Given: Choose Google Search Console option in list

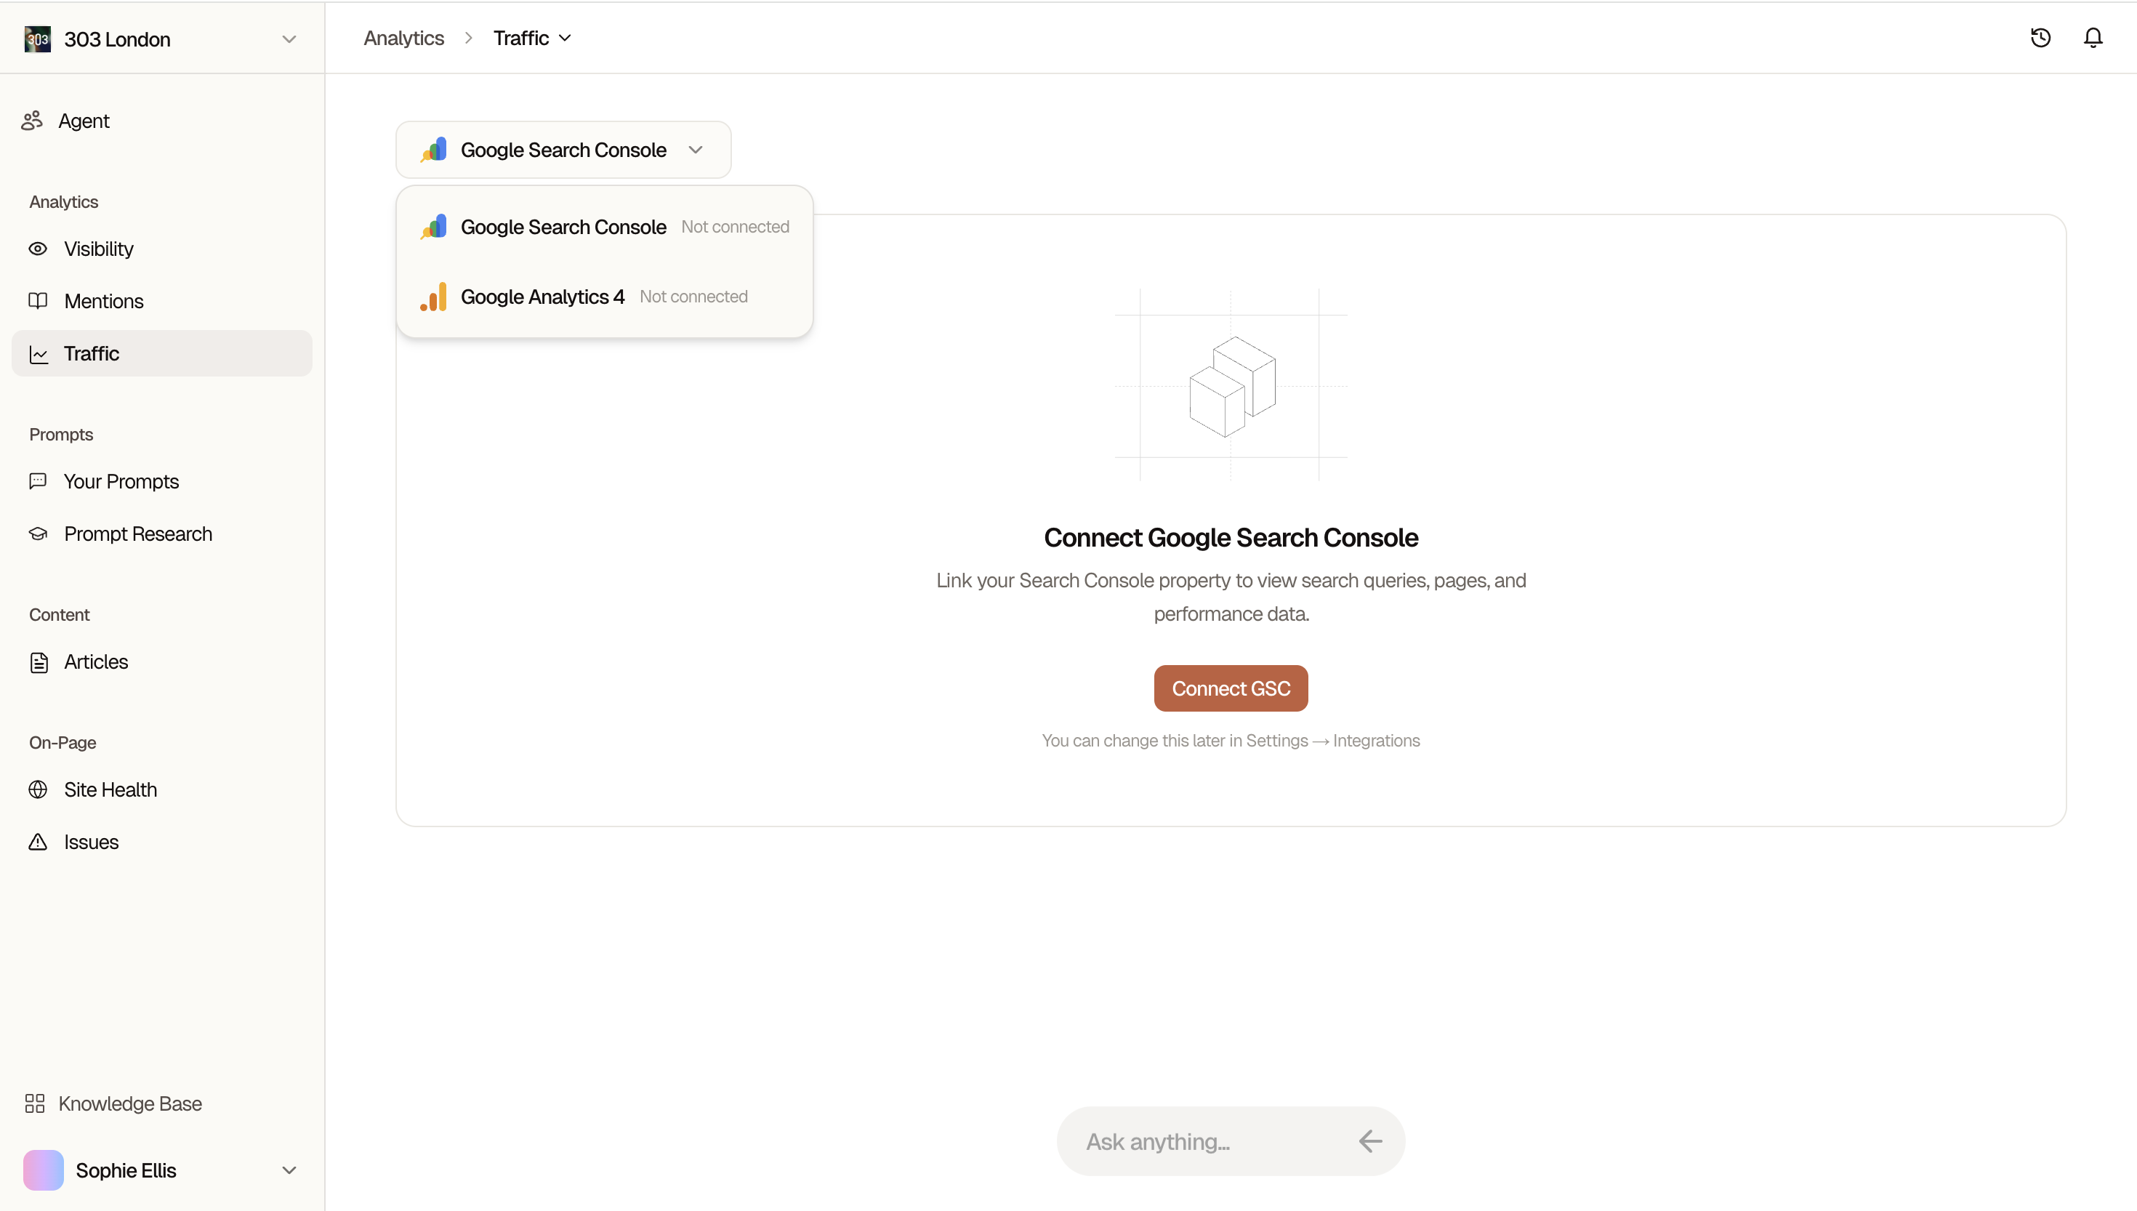Looking at the screenshot, I should (563, 227).
